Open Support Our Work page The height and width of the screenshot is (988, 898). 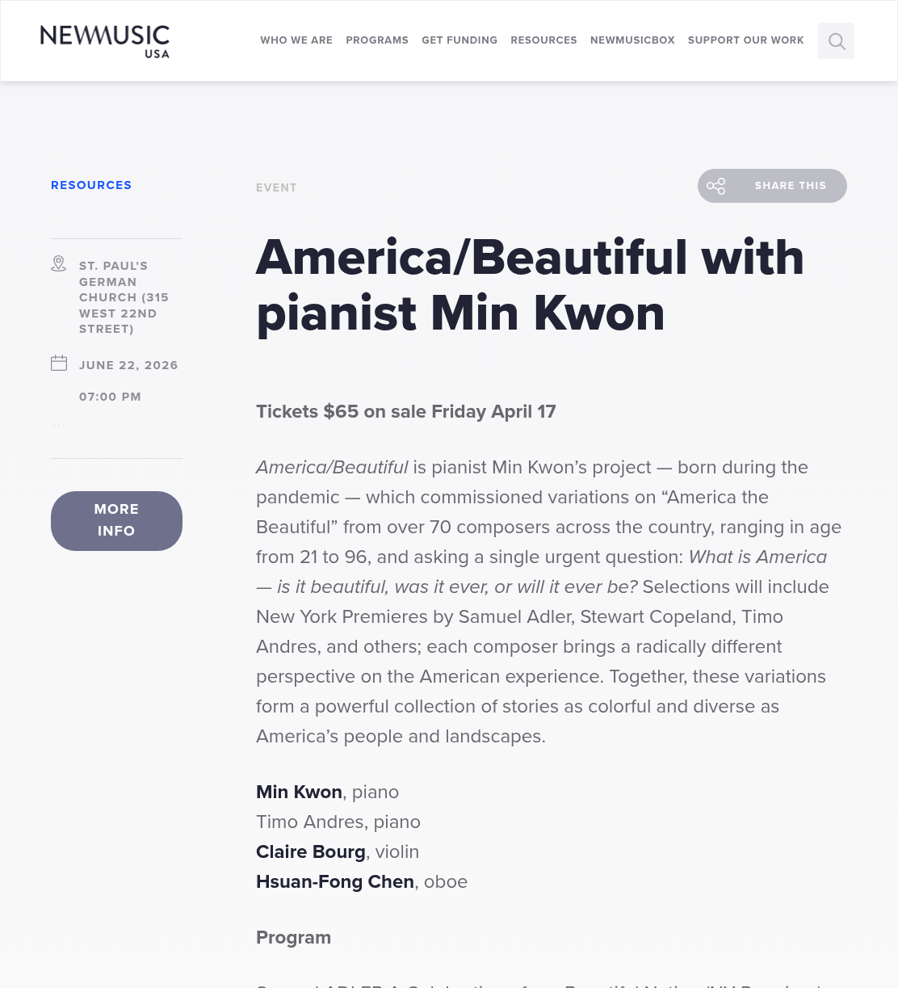pos(746,40)
